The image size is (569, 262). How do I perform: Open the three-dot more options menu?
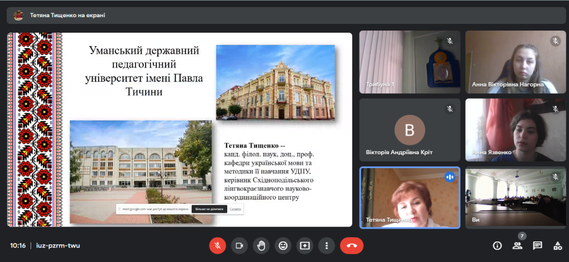tap(326, 245)
